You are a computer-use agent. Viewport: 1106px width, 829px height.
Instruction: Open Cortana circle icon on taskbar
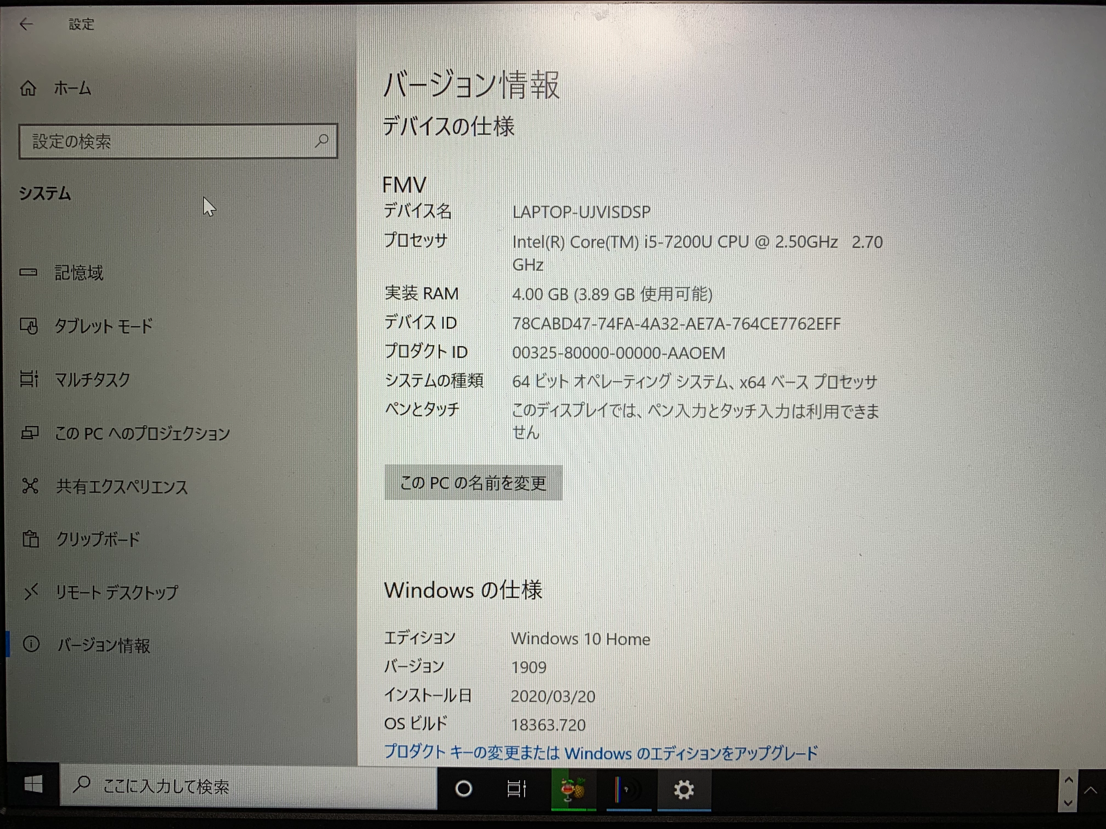(x=464, y=789)
